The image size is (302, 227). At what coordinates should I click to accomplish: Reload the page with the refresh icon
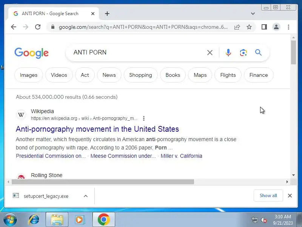[38, 27]
